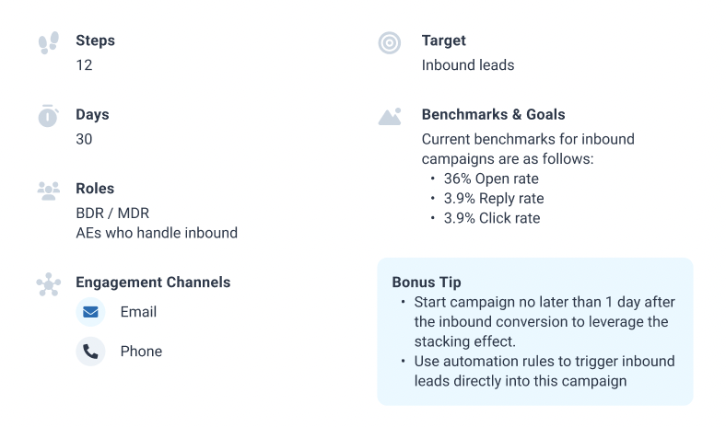Select the people group icon for Roles

coord(49,190)
